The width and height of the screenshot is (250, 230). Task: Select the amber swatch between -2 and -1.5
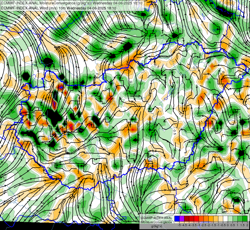(211, 219)
